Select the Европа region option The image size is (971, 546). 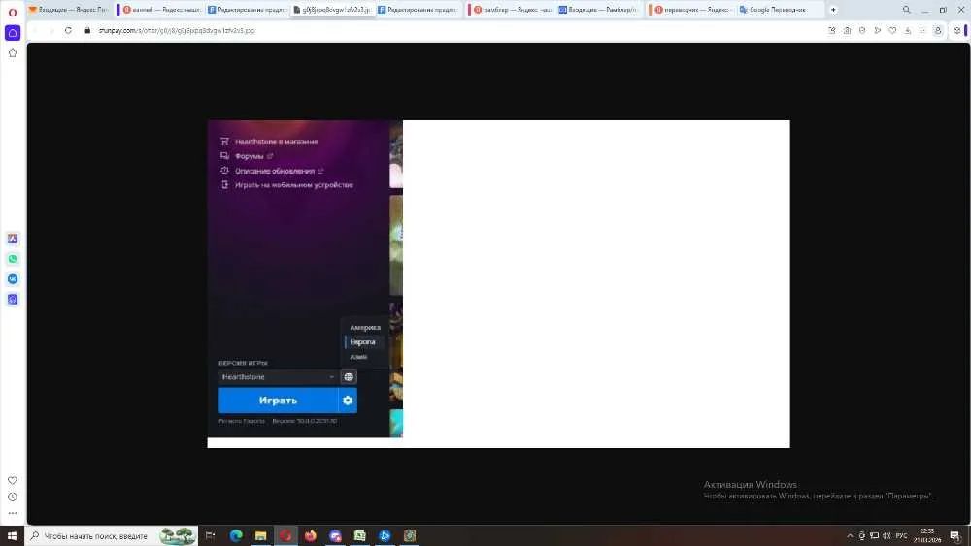363,342
